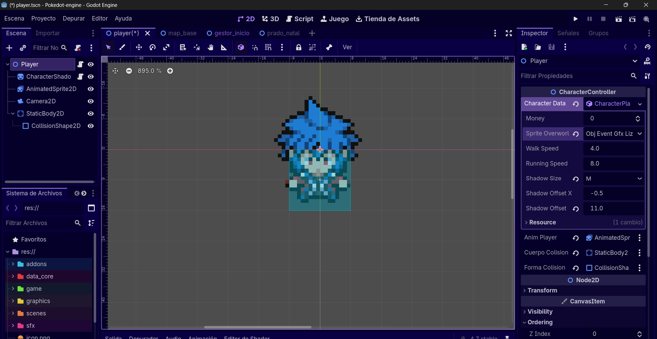Viewport: 657px width, 339px height.
Task: Hide the AnimatedSprite2D node
Action: (91, 89)
